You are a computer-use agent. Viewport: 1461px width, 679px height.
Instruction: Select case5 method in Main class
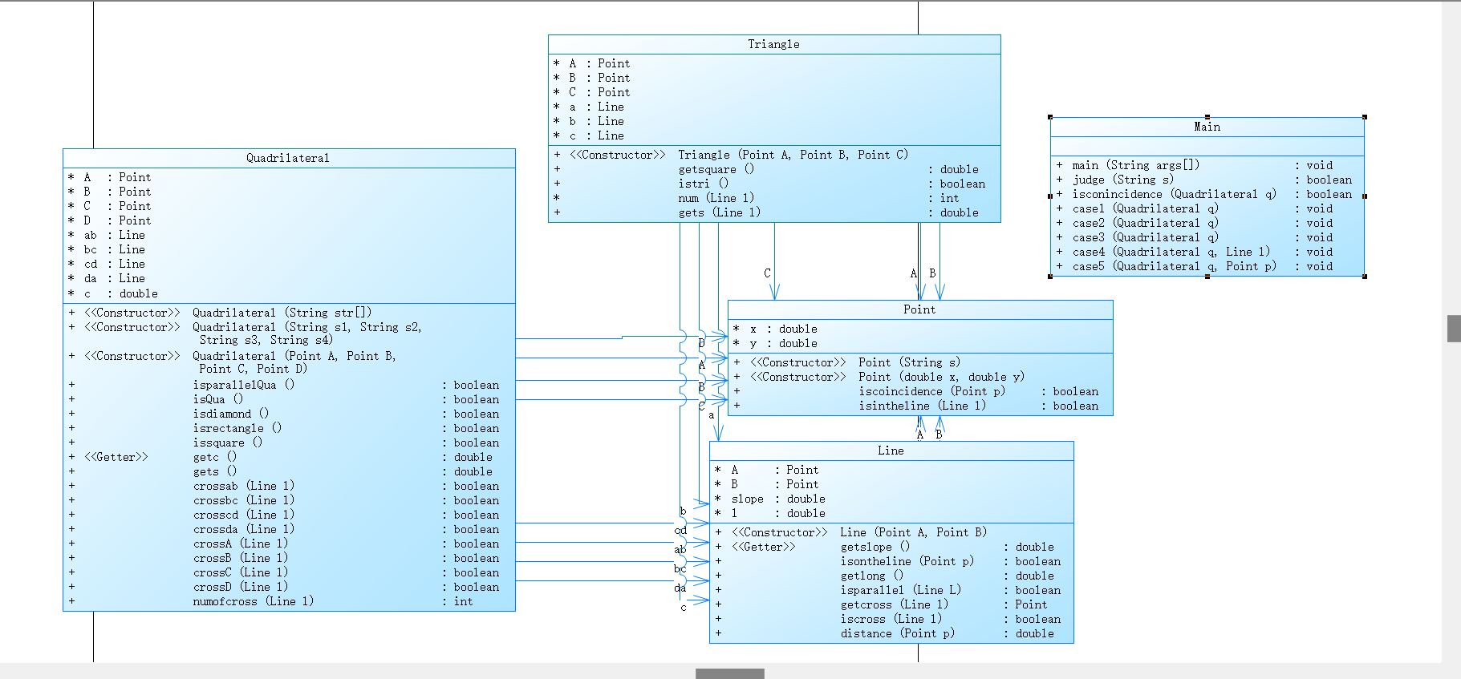click(1207, 267)
